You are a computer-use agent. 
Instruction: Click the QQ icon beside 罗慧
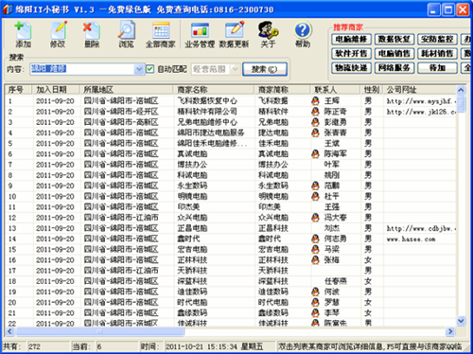315,302
